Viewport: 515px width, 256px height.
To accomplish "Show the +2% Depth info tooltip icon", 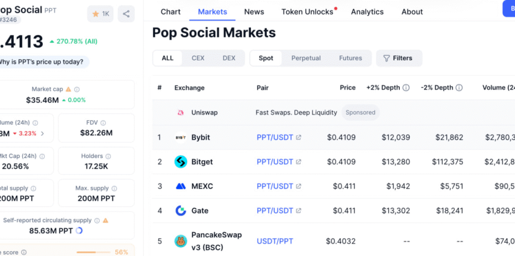I will pos(406,88).
